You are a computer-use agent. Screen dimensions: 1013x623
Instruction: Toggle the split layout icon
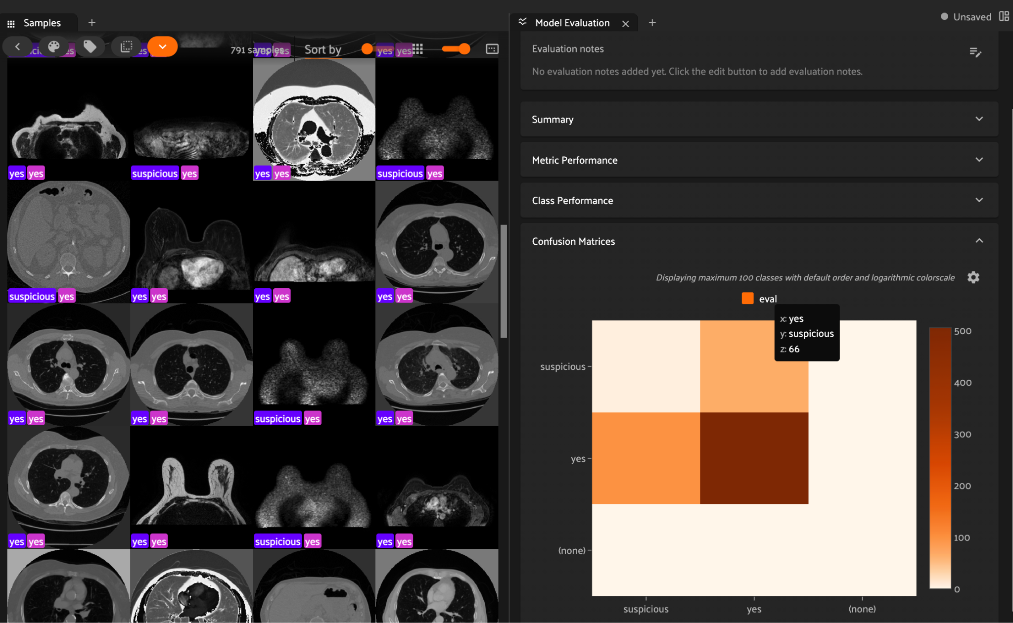pos(1004,16)
